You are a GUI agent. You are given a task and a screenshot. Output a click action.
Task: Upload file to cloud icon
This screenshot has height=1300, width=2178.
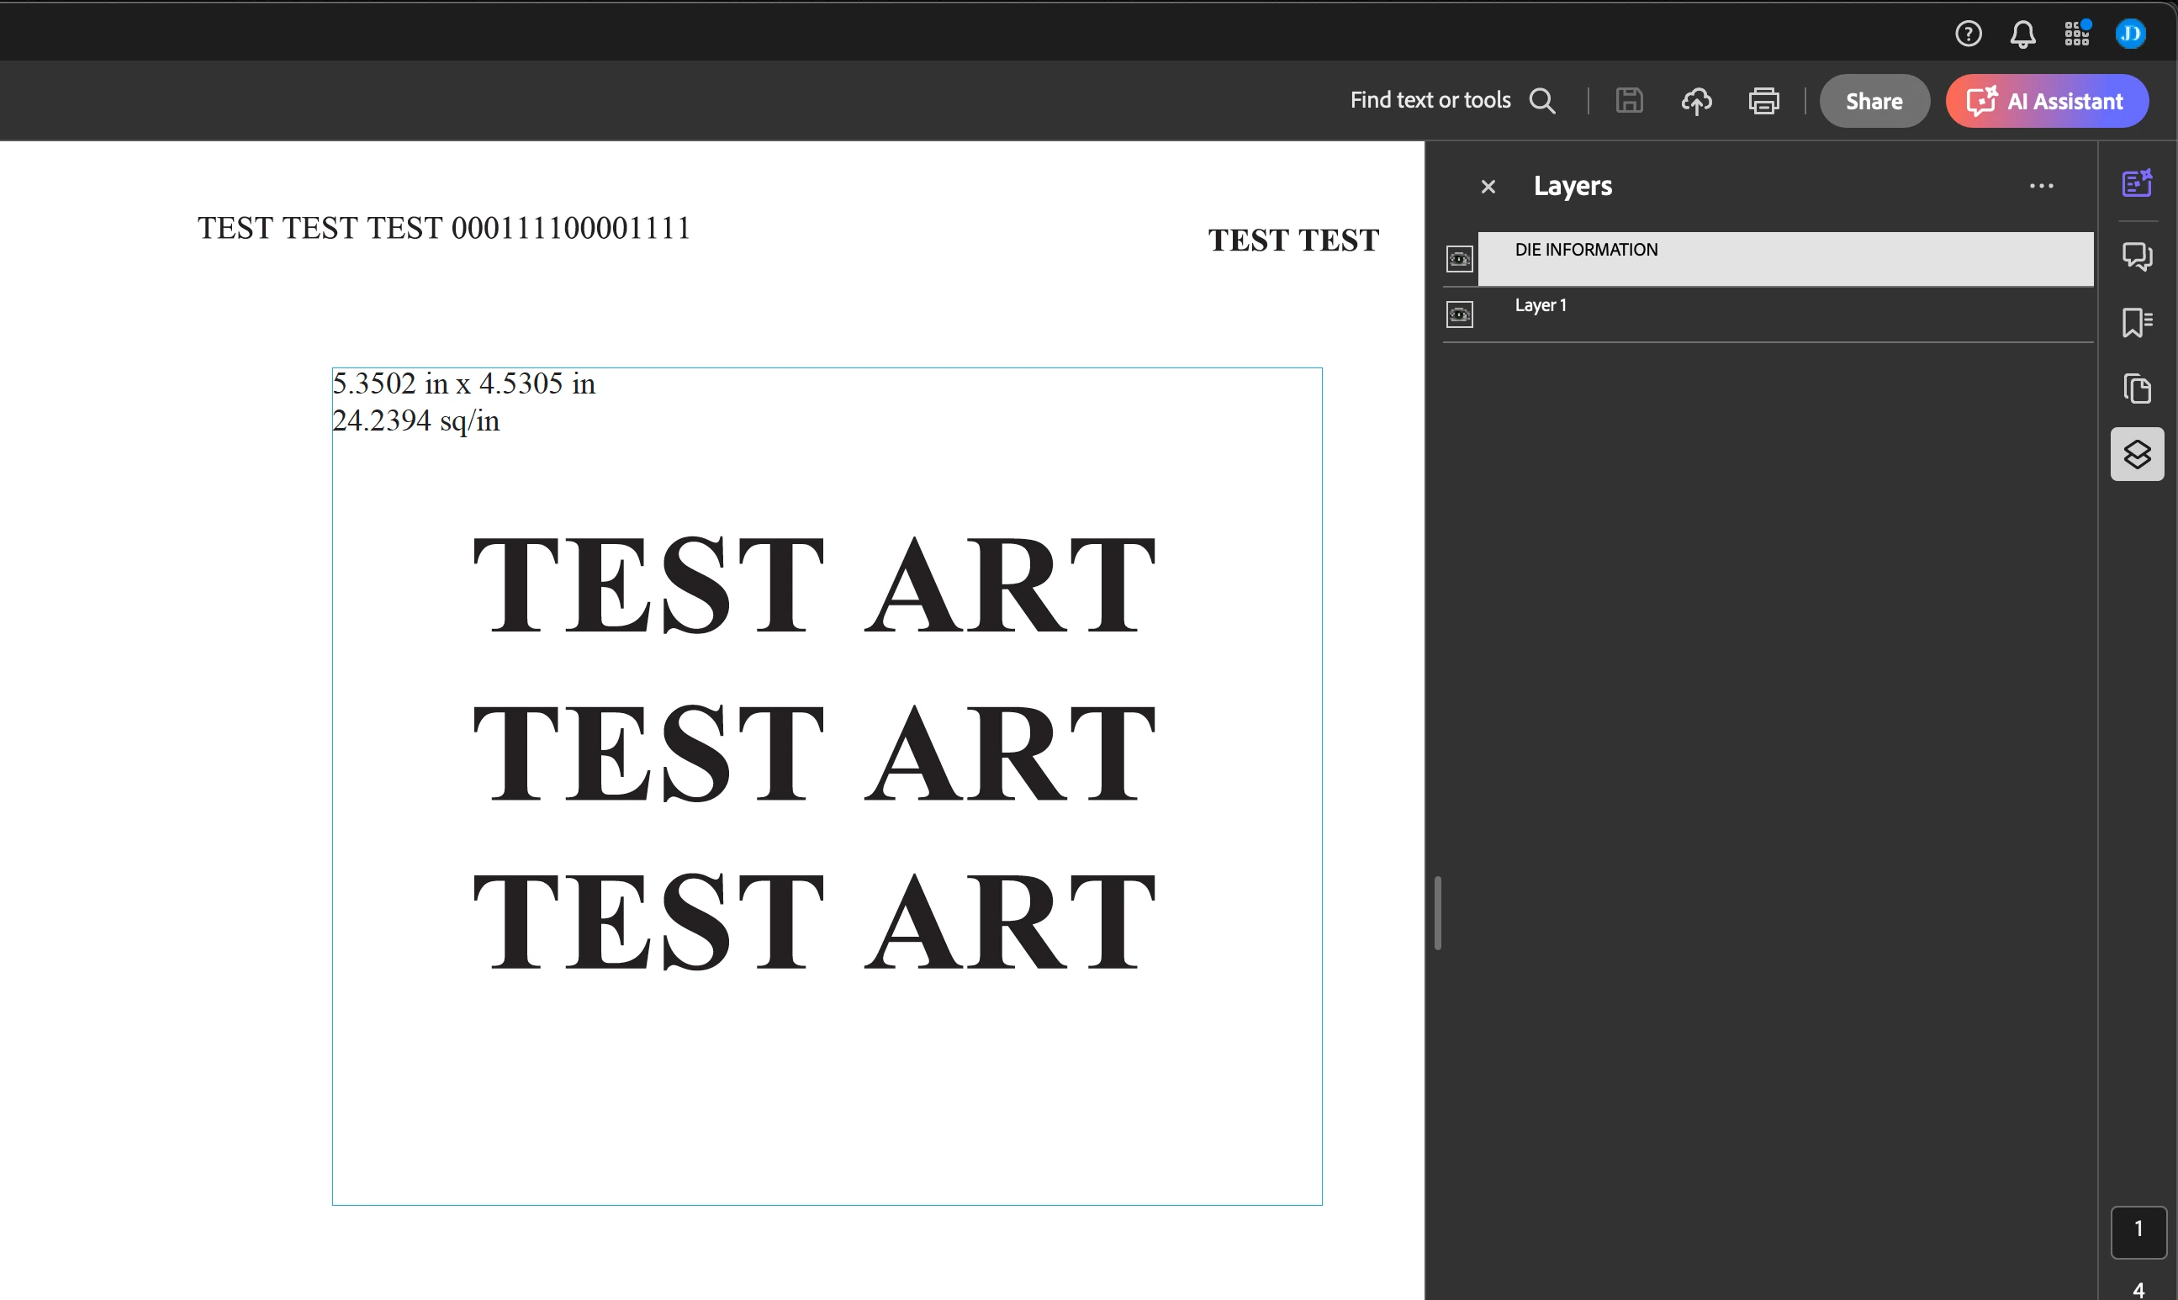pyautogui.click(x=1696, y=101)
